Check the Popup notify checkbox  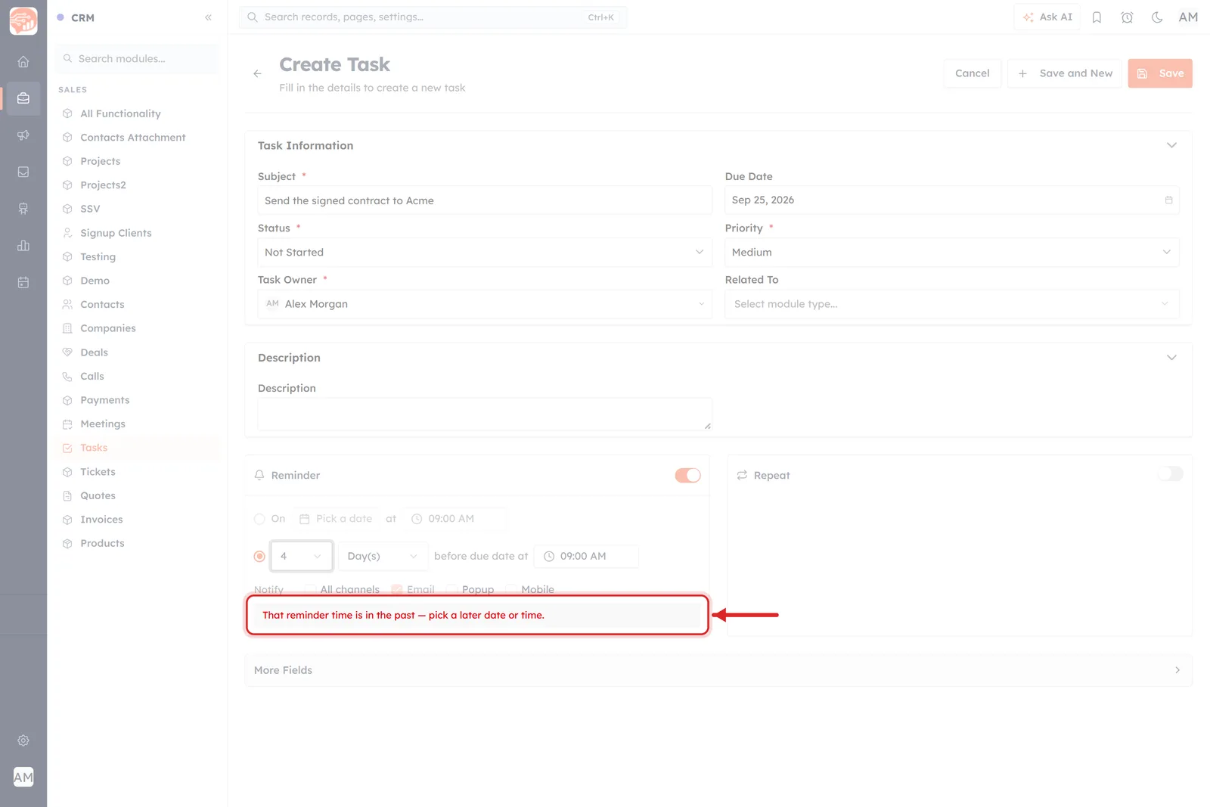[x=452, y=589]
